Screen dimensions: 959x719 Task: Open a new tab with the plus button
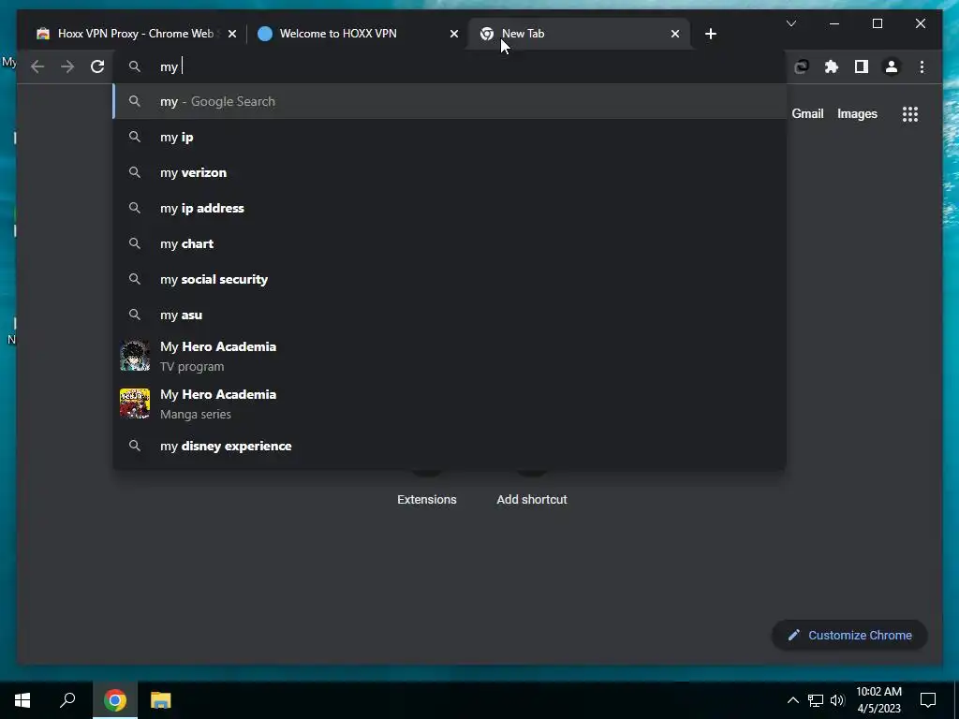pos(710,35)
